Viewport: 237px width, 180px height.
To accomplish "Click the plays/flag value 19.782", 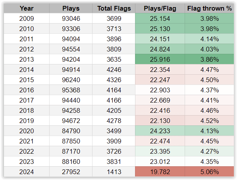I will (x=160, y=172).
